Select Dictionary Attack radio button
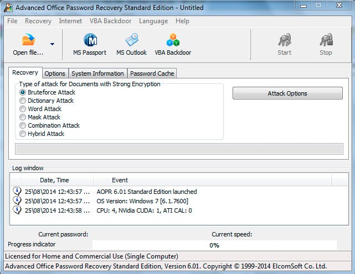 [23, 101]
